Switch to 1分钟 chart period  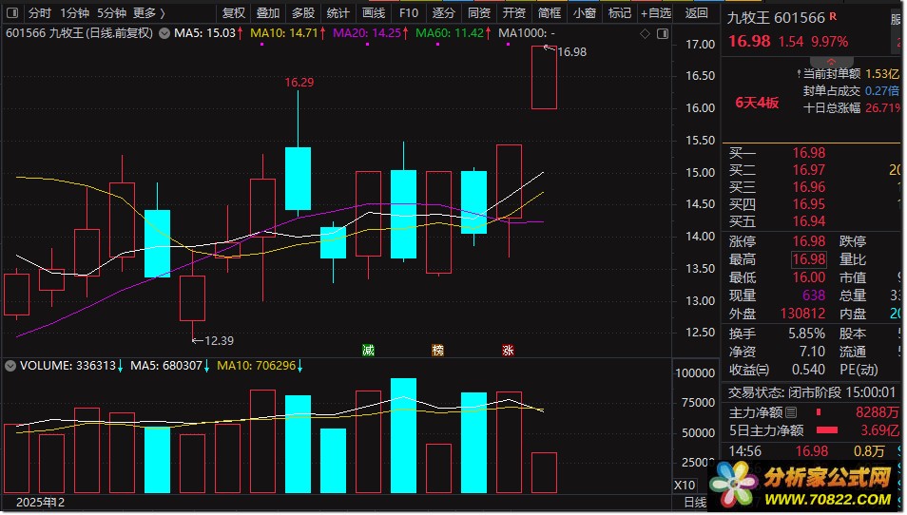(74, 12)
